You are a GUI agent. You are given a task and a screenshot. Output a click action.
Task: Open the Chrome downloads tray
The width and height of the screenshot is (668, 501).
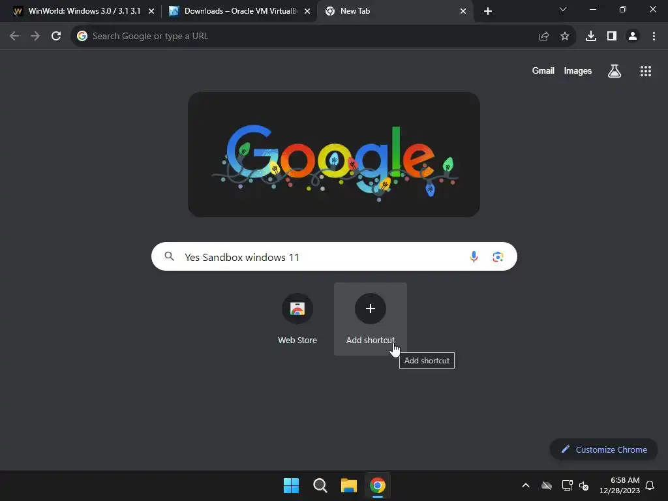[x=591, y=37]
